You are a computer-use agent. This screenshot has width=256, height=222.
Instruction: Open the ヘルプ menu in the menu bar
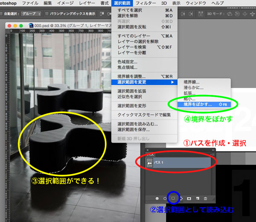[x=217, y=3]
